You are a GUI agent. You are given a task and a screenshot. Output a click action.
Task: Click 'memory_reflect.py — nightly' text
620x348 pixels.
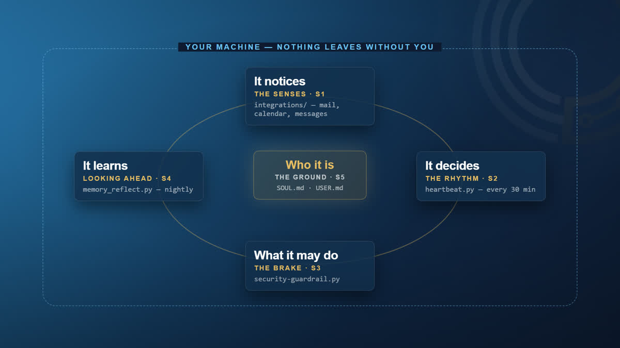[138, 190]
